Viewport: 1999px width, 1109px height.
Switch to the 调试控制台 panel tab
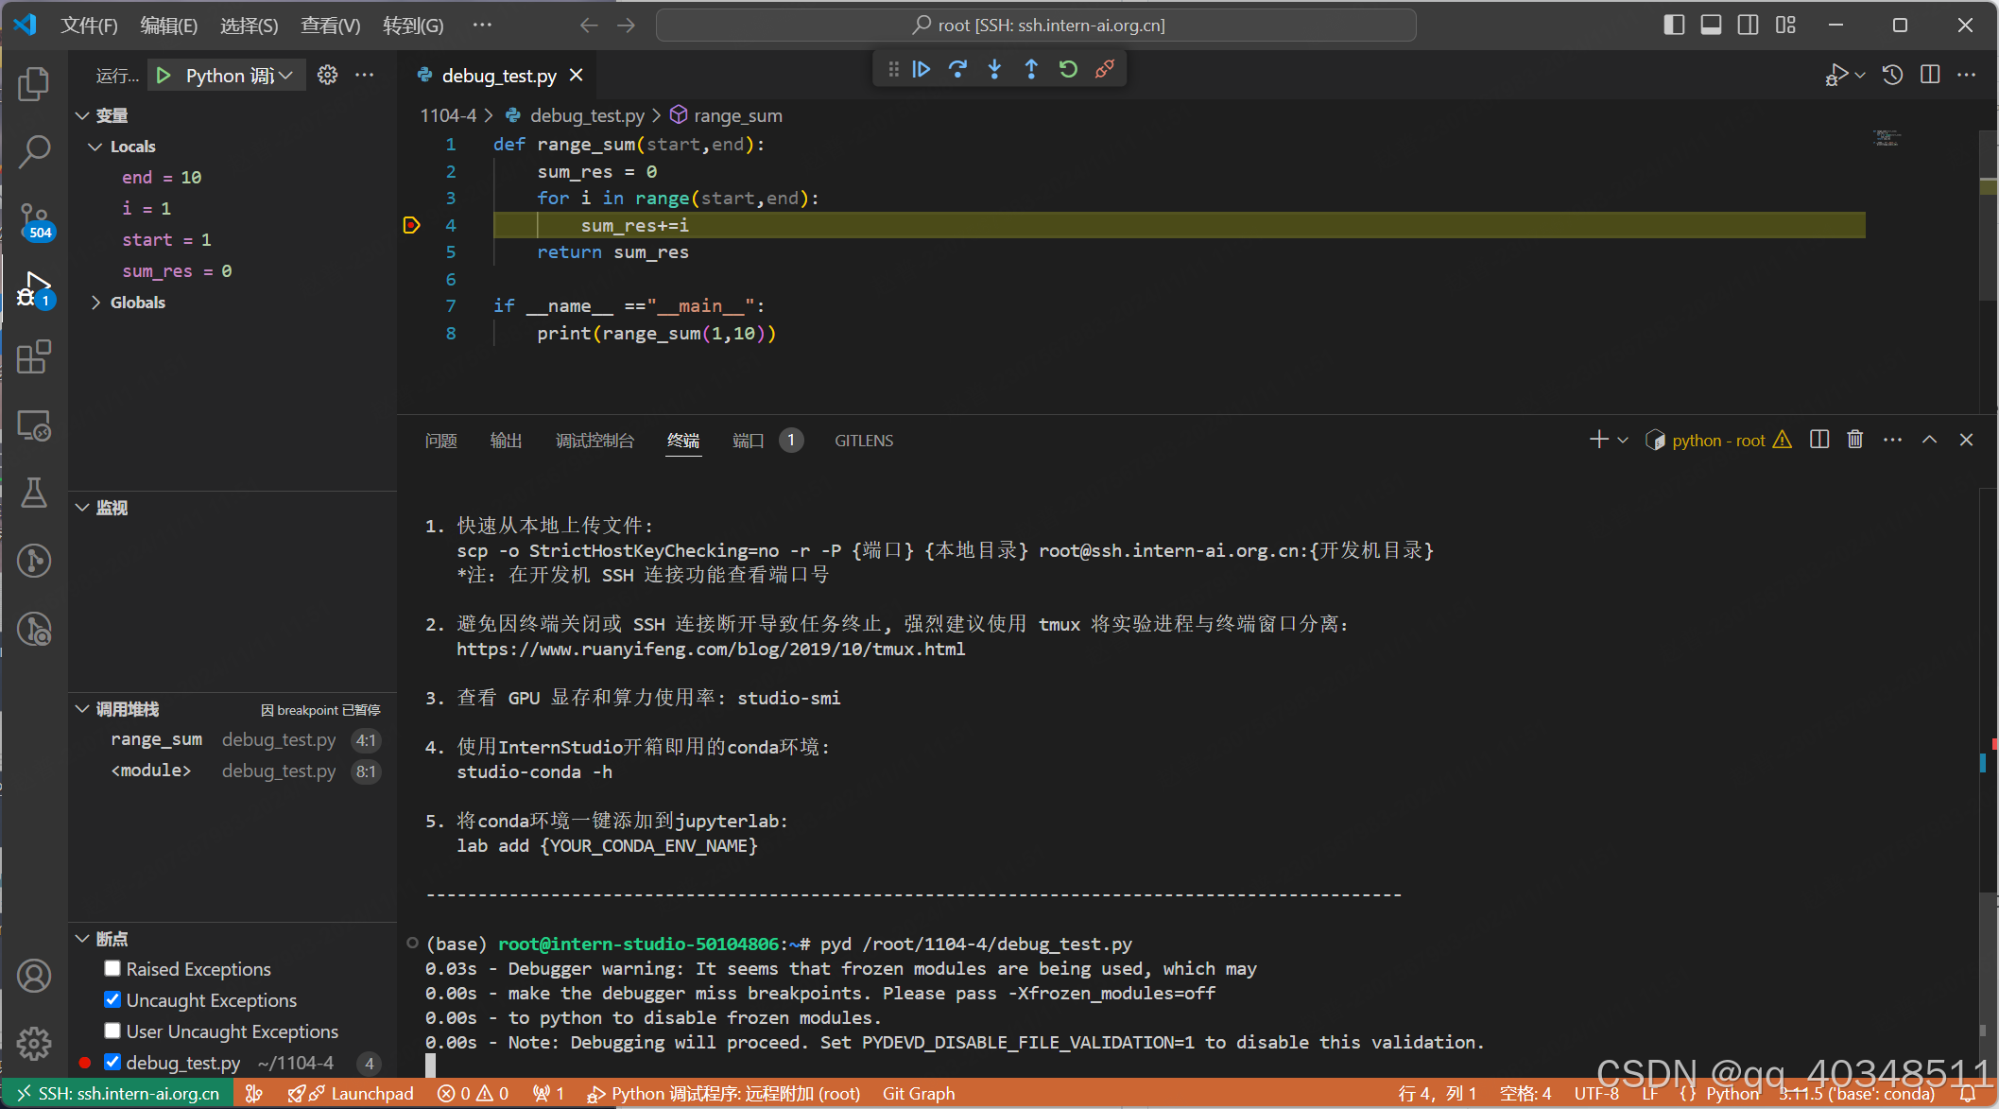(x=595, y=441)
